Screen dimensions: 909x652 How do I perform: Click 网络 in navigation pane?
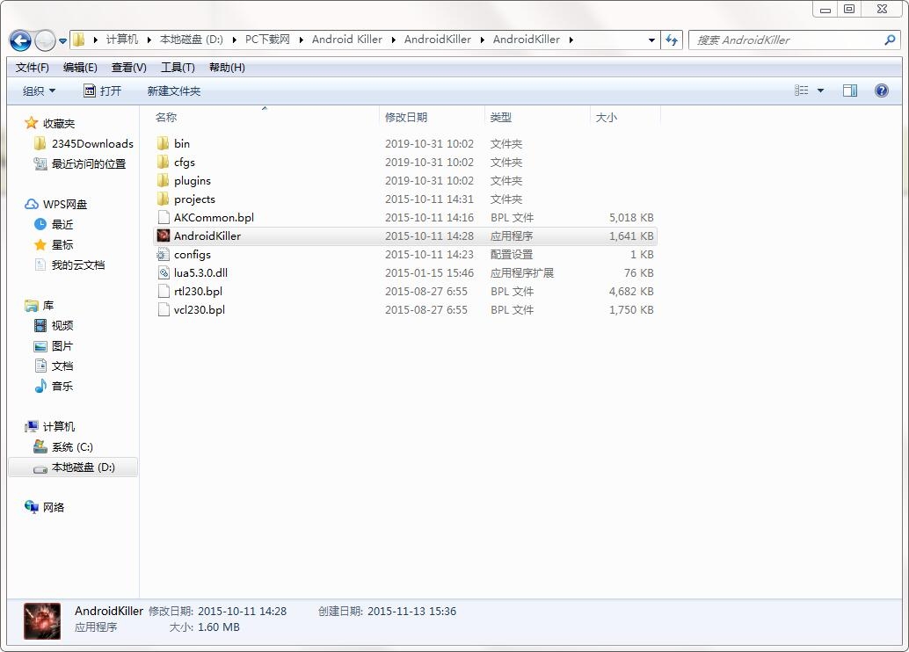45,507
